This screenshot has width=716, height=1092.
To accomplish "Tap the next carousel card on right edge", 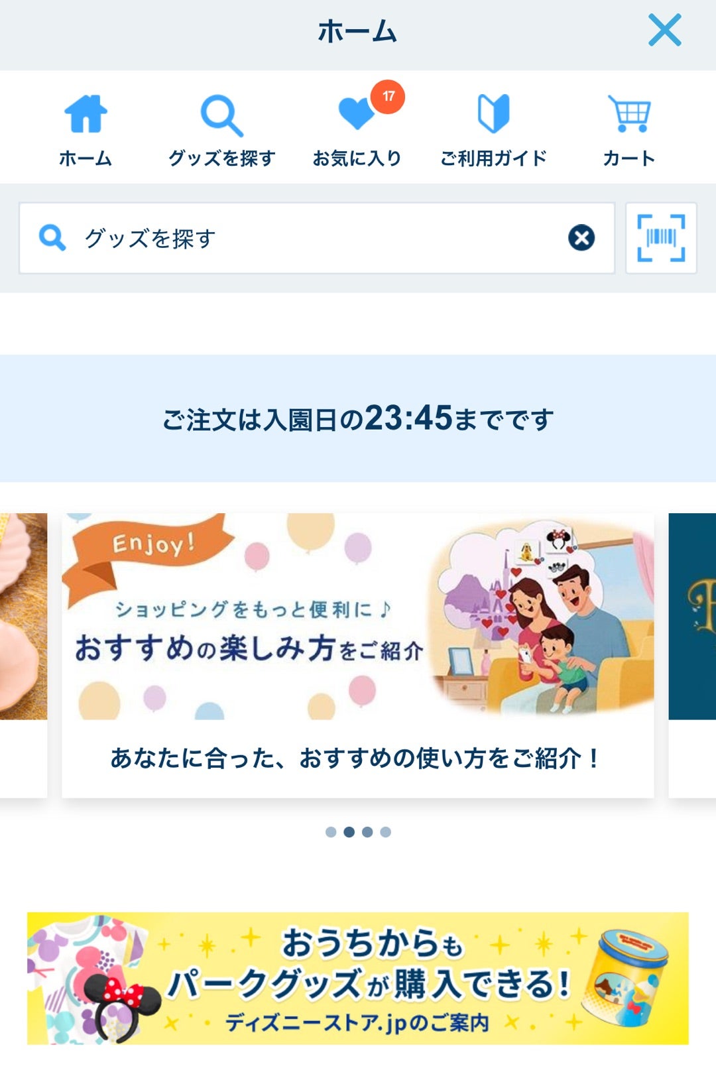I will 692,655.
